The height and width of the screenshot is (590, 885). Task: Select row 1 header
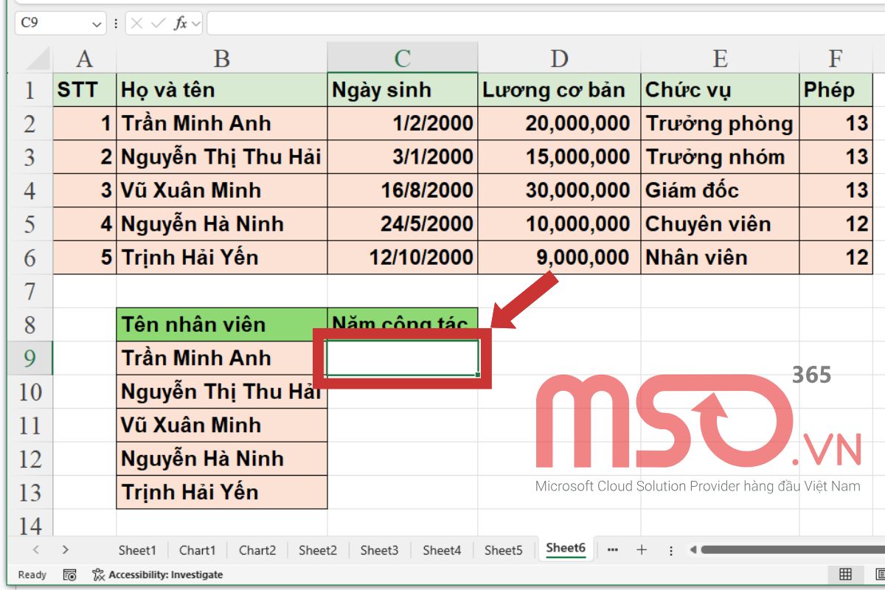click(30, 90)
